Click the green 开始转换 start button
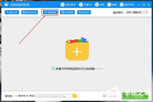This screenshot has height=102, width=153. coord(135,96)
